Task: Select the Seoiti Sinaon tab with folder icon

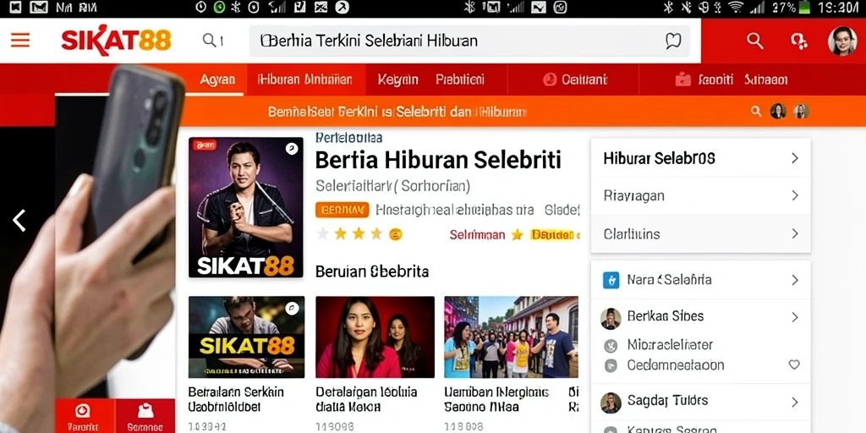Action: click(731, 79)
